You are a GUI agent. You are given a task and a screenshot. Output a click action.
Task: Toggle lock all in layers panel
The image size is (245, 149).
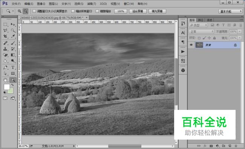[x=214, y=38]
